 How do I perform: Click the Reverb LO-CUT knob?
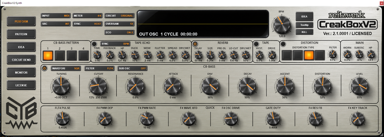point(234,55)
